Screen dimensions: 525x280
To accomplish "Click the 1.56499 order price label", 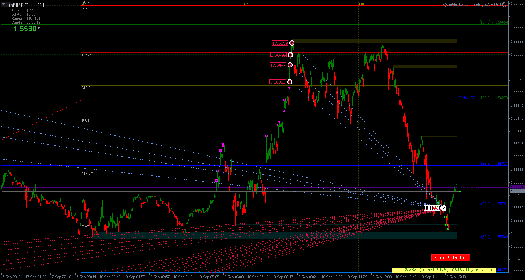I will point(278,55).
